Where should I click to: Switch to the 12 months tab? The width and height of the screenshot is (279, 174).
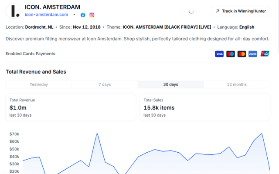click(x=237, y=84)
